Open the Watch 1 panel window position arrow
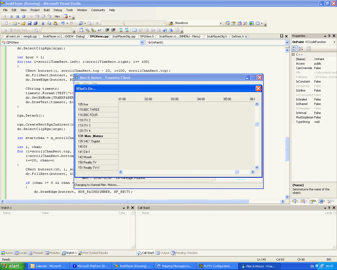This screenshot has height=270, width=337. point(123,208)
